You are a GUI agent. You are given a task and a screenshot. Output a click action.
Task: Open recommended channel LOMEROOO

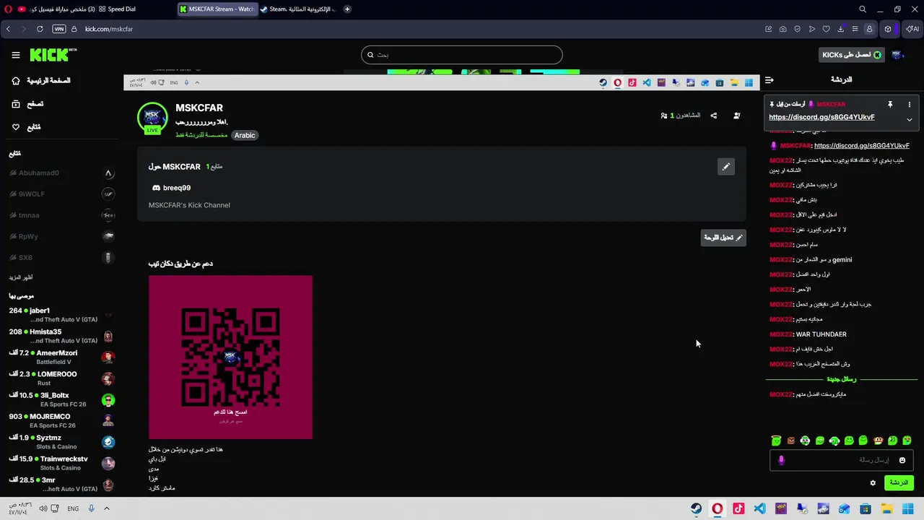pyautogui.click(x=61, y=378)
